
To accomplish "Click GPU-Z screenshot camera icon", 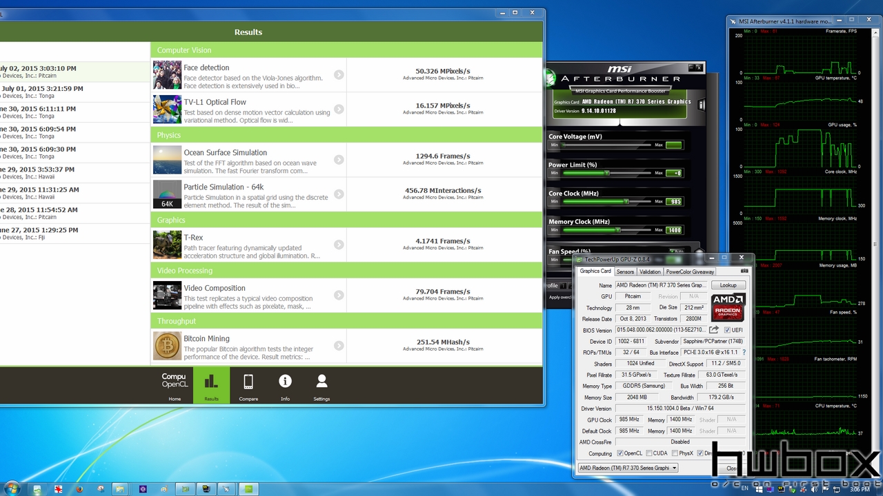I will click(x=744, y=271).
